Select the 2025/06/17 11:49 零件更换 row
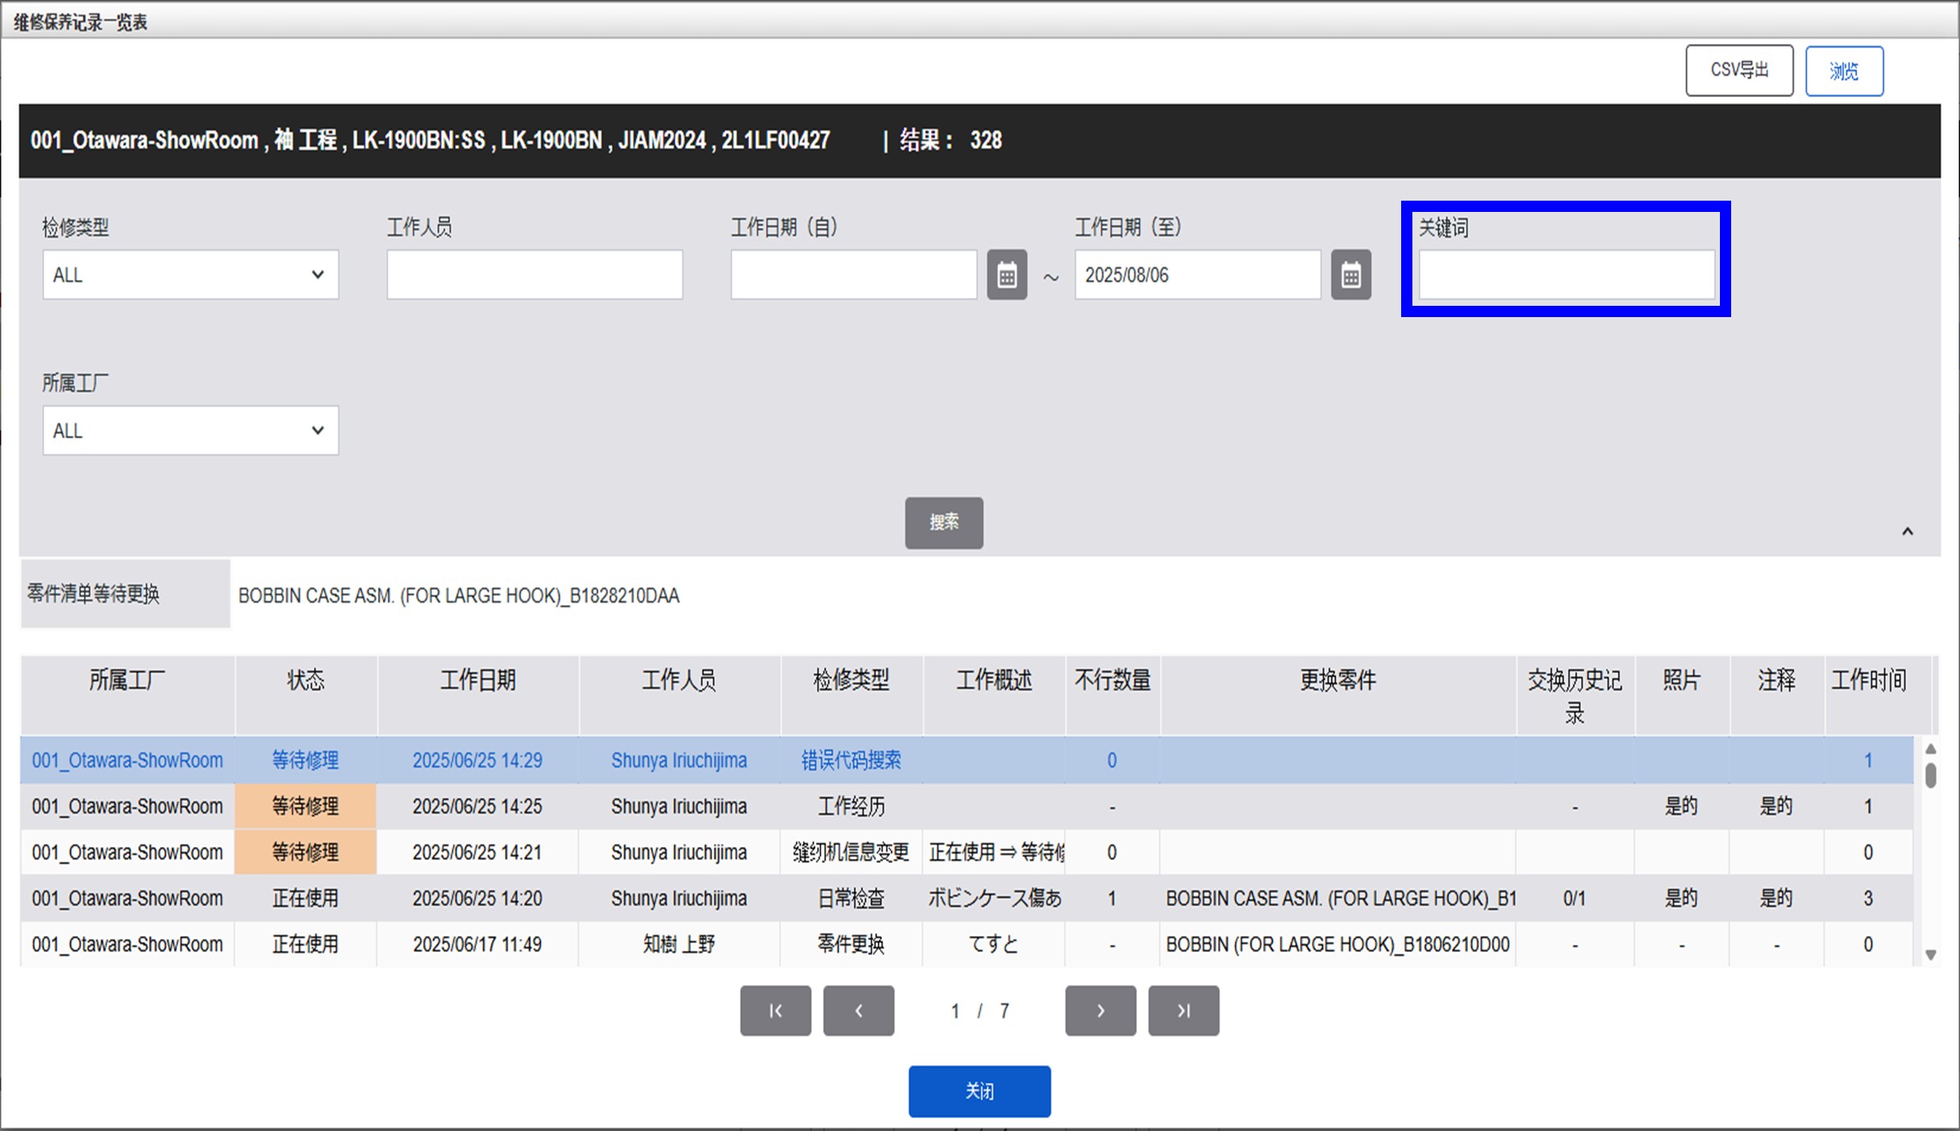 click(x=477, y=944)
